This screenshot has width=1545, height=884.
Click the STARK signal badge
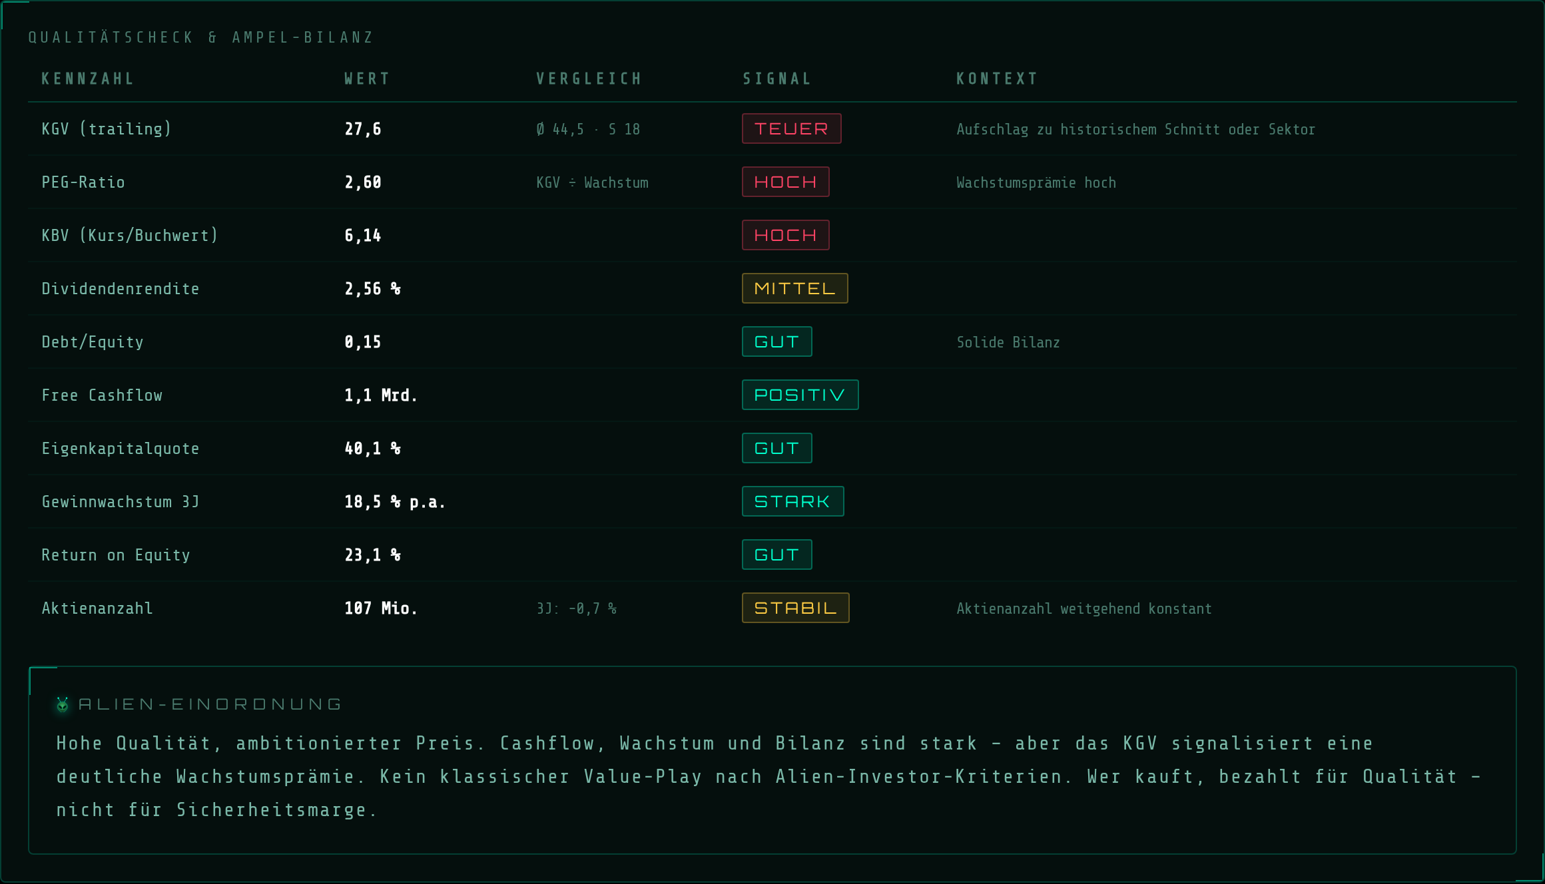tap(793, 501)
